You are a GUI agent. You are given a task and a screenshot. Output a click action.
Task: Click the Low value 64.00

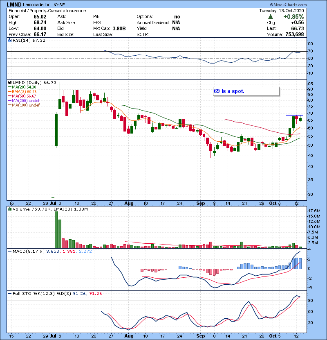tap(40, 29)
